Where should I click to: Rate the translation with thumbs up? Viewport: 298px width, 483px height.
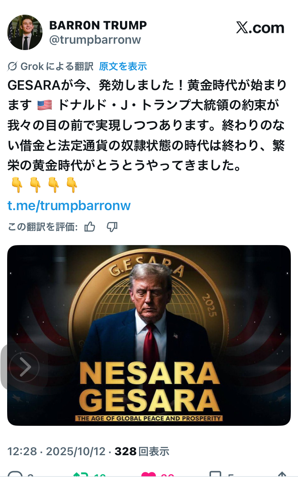click(90, 227)
